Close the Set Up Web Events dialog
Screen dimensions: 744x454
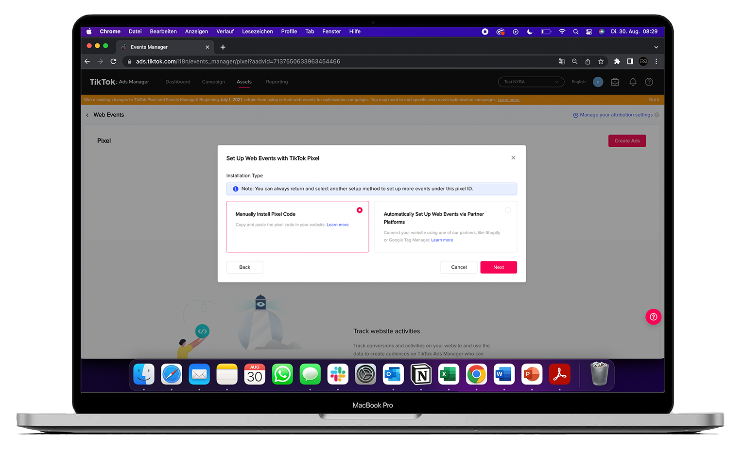pyautogui.click(x=513, y=157)
